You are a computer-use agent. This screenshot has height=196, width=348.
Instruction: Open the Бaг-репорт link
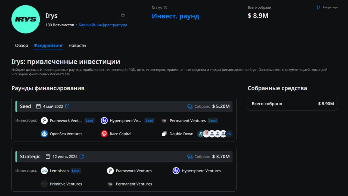coord(330,8)
